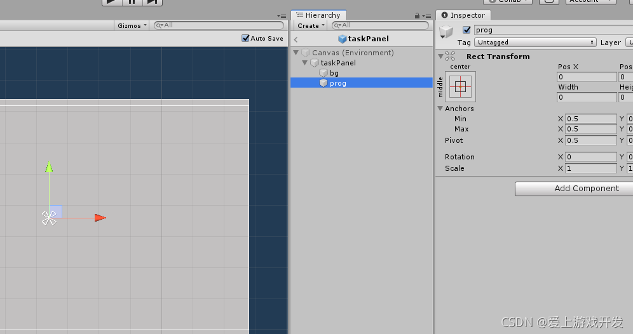Click the Pivot X field
Image resolution: width=633 pixels, height=334 pixels.
coord(591,140)
